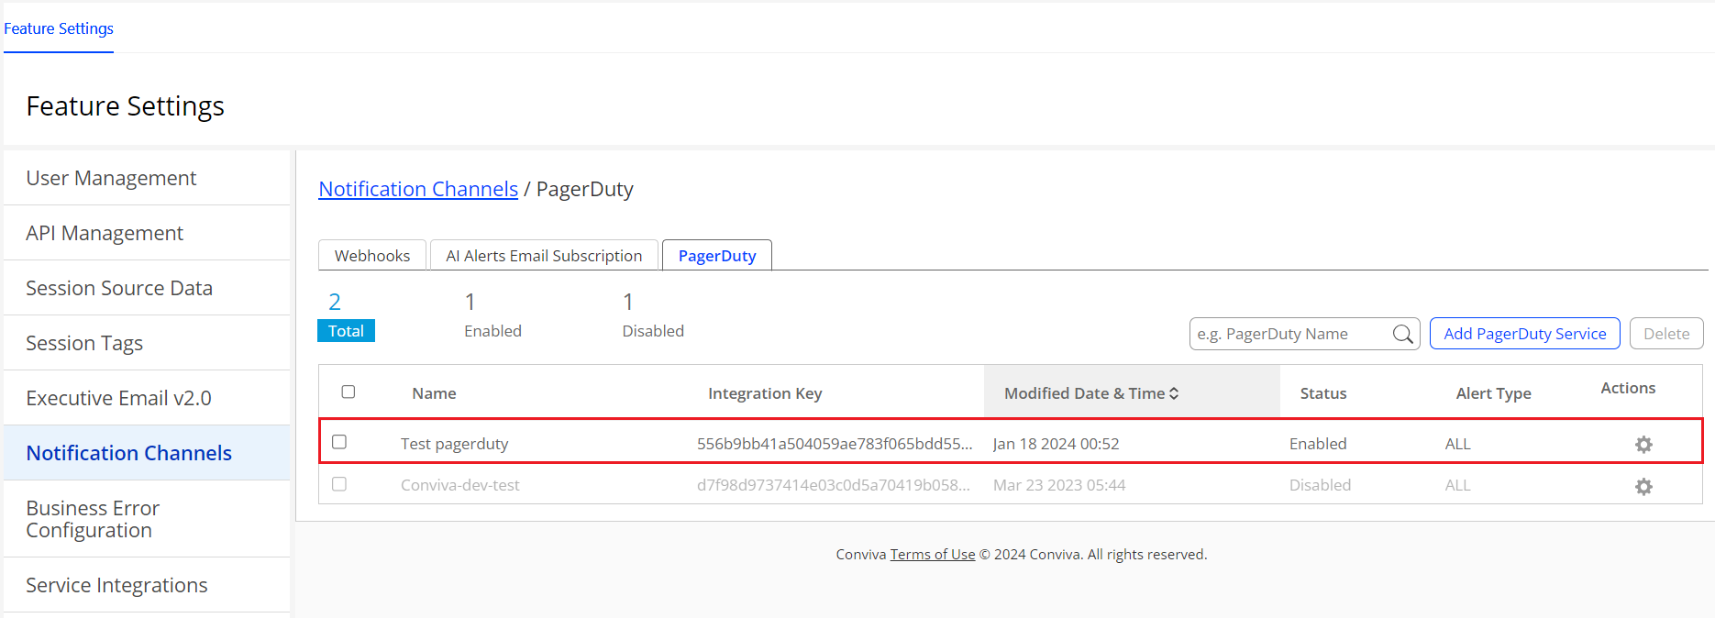Follow the Notification Channels breadcrumb link

pos(418,189)
